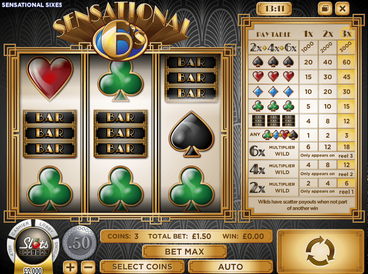Viewport: 368px width, 274px height.
Task: Click the Bet Max button
Action: pos(184,252)
